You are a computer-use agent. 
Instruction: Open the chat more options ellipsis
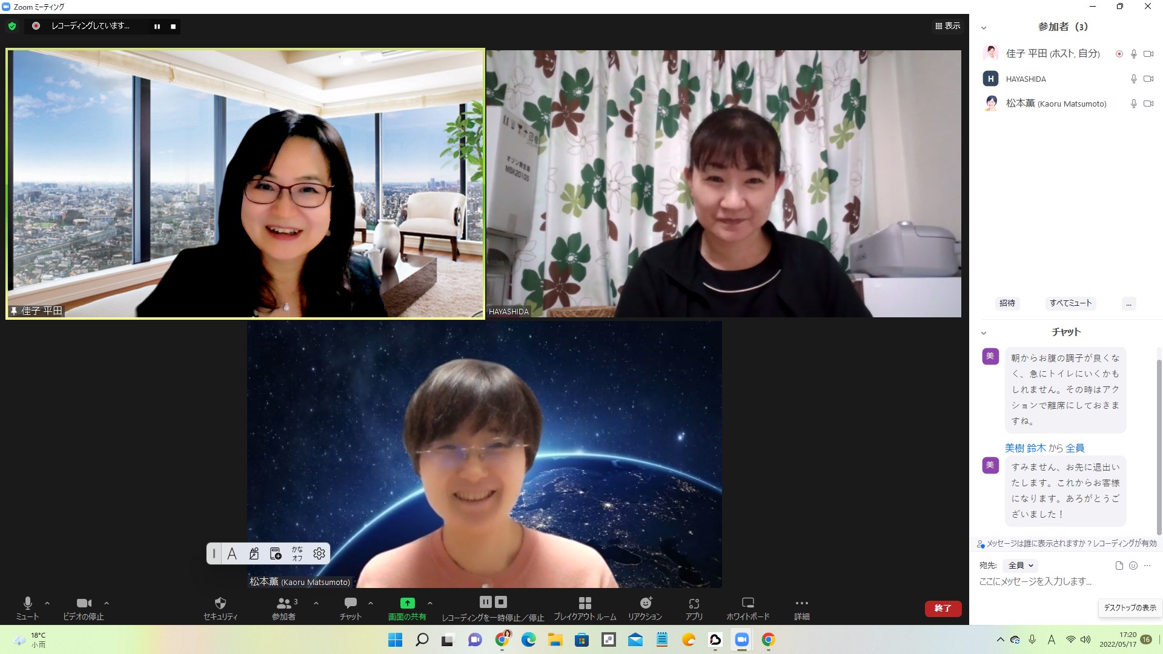tap(1147, 566)
